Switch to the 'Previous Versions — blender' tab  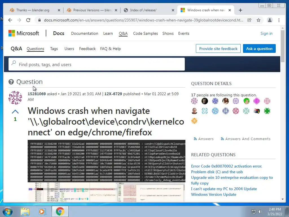[90, 10]
